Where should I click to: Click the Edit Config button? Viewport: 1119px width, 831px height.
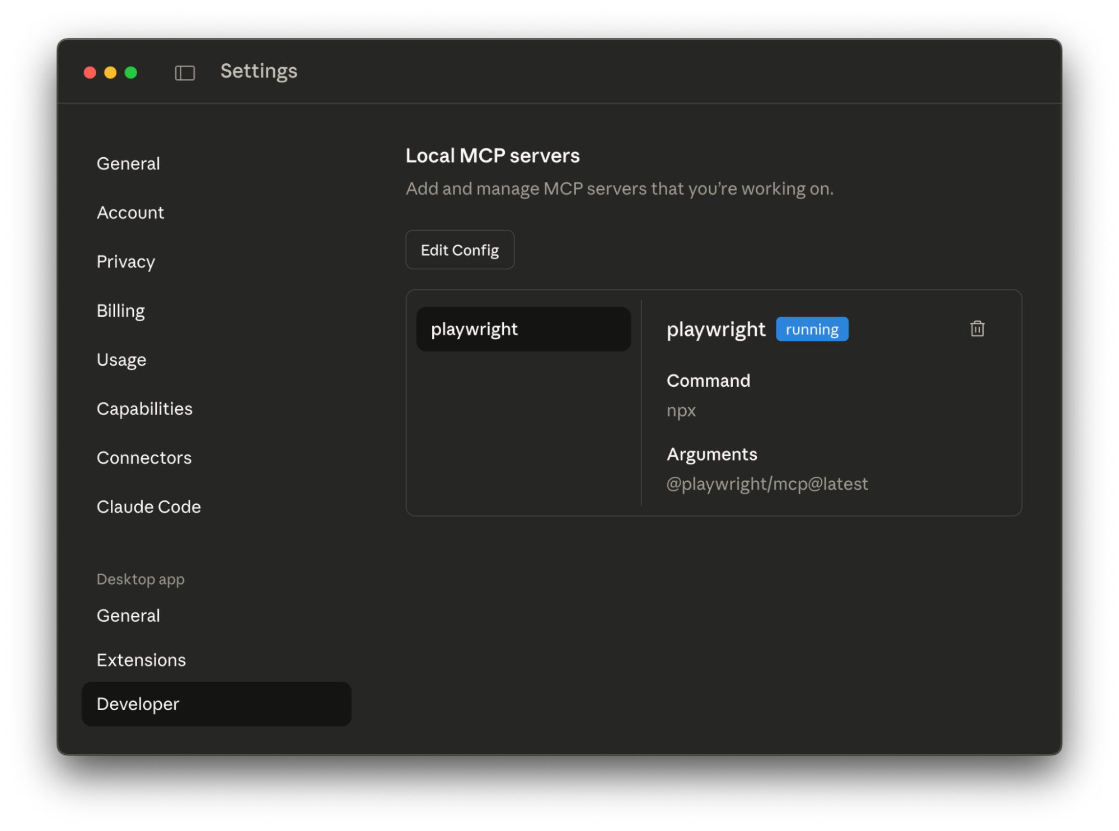point(460,250)
